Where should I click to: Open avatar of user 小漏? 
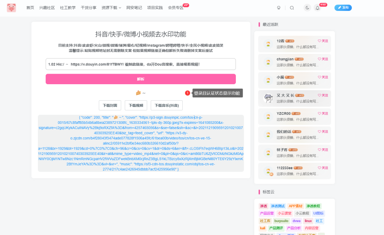click(x=268, y=80)
